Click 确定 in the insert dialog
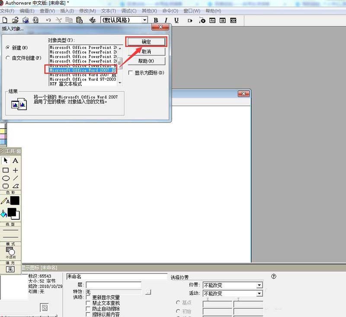The image size is (346, 317). point(146,41)
